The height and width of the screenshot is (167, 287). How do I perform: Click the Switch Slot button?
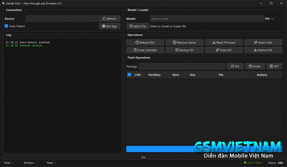coord(263,43)
